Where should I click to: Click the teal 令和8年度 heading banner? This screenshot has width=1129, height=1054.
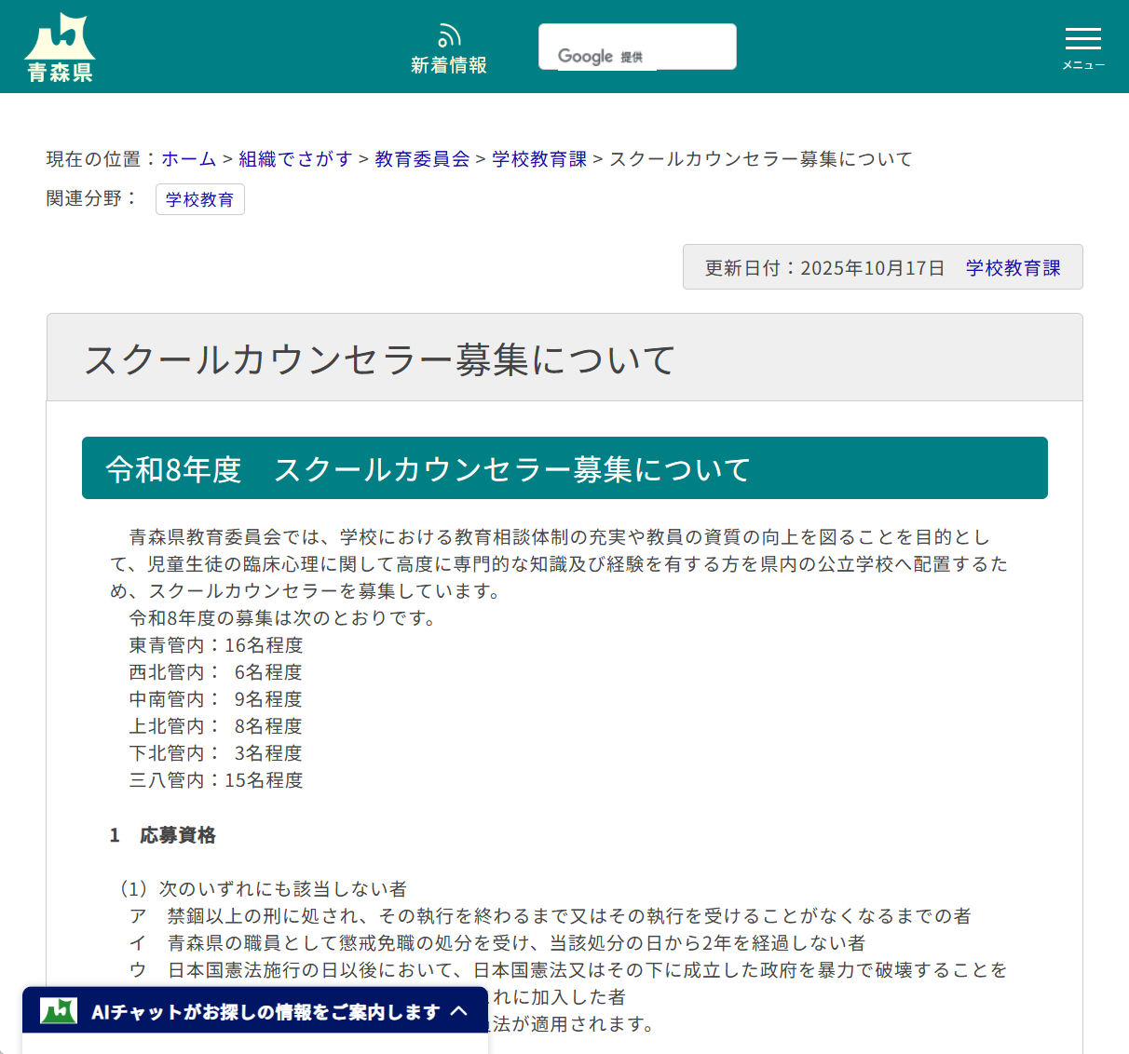click(564, 467)
